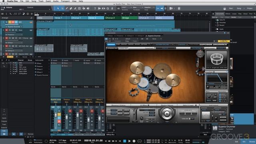This screenshot has height=144, width=256.
Task: Toggle Mute on the first mixer channel
Action: tap(59, 111)
